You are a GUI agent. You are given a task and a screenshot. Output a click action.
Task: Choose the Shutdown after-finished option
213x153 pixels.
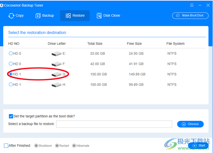click(x=36, y=146)
